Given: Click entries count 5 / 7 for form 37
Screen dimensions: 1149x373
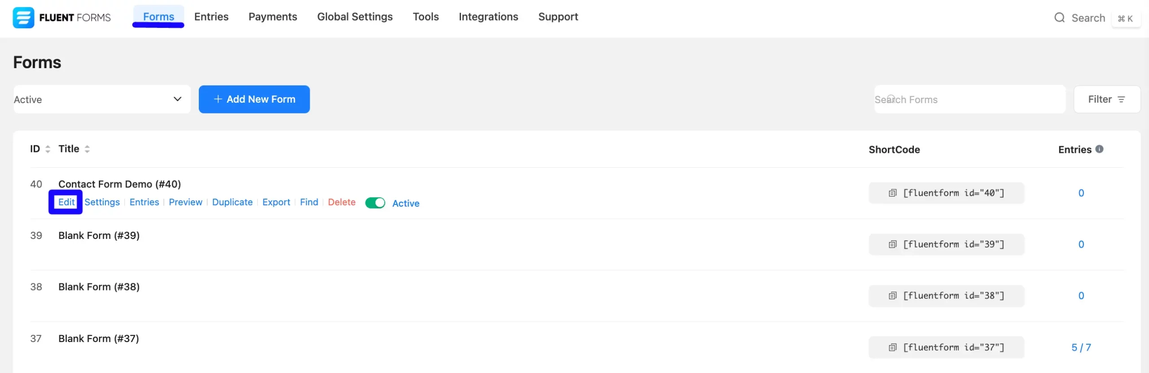Looking at the screenshot, I should pos(1081,347).
